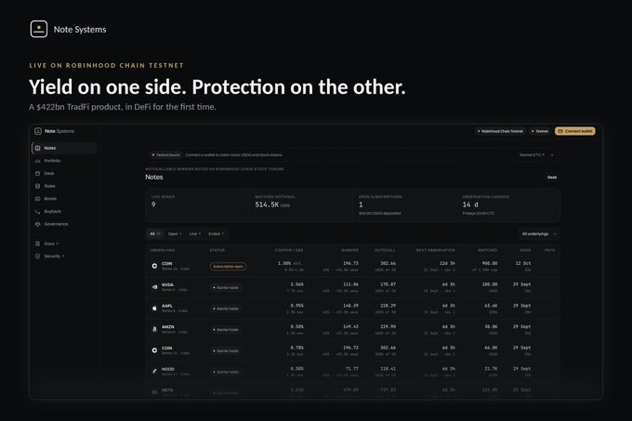This screenshot has height=421, width=632.
Task: Collapse the faucet banner using the chevron beside Testnet ETH
Action: (x=552, y=155)
